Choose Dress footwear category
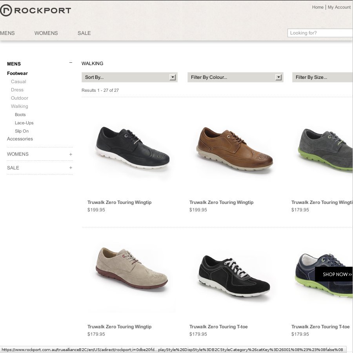The height and width of the screenshot is (353, 353). tap(17, 90)
